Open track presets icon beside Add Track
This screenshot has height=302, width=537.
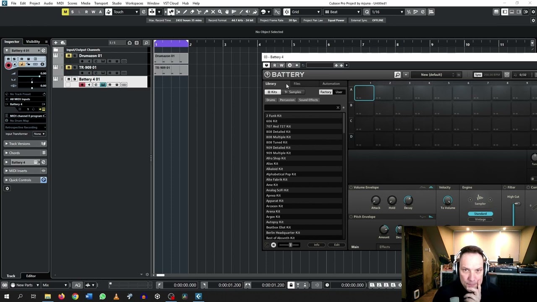coord(63,42)
